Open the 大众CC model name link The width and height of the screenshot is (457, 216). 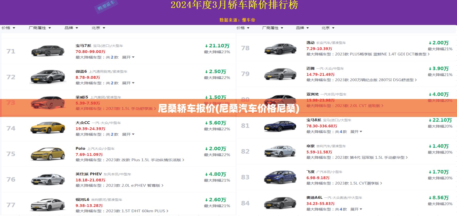click(83, 123)
